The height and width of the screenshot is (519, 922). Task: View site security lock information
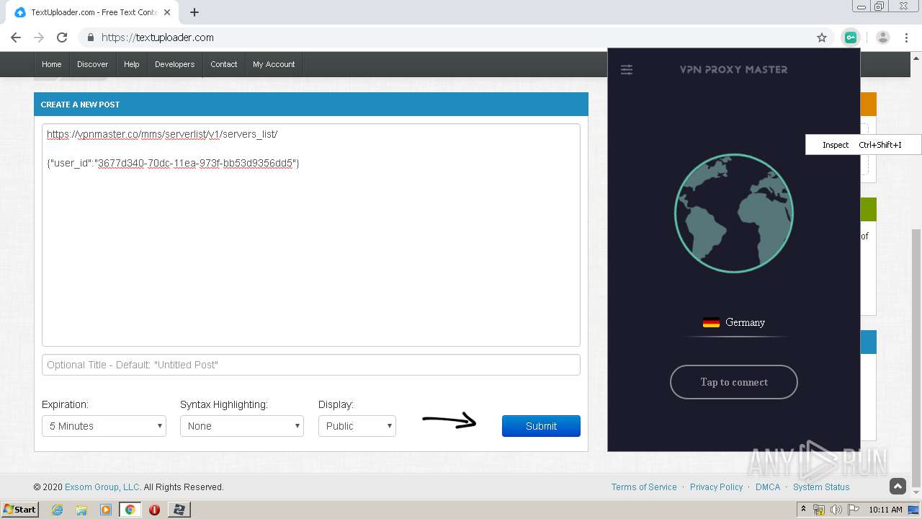click(x=91, y=37)
